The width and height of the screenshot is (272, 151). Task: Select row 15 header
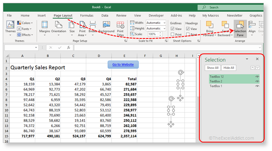coord(6,136)
